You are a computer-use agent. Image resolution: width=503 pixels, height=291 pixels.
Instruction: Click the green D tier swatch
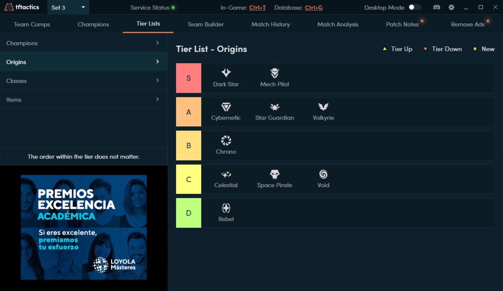tap(189, 213)
